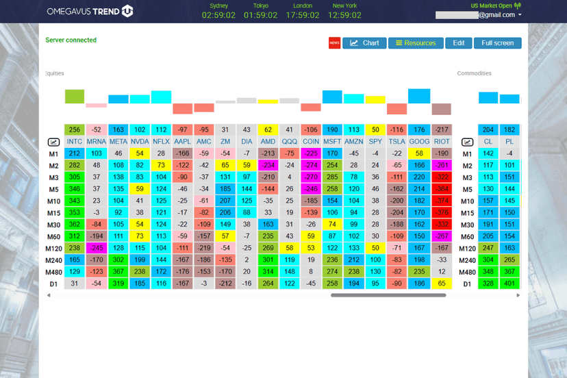Click the D1 timeframe row label
This screenshot has width=567, height=378.
[x=53, y=283]
